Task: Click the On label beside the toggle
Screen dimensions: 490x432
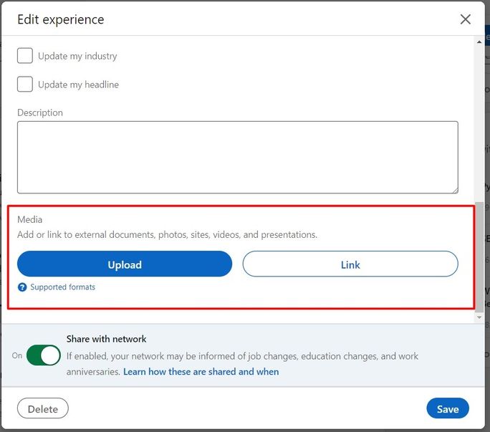Action: point(17,355)
